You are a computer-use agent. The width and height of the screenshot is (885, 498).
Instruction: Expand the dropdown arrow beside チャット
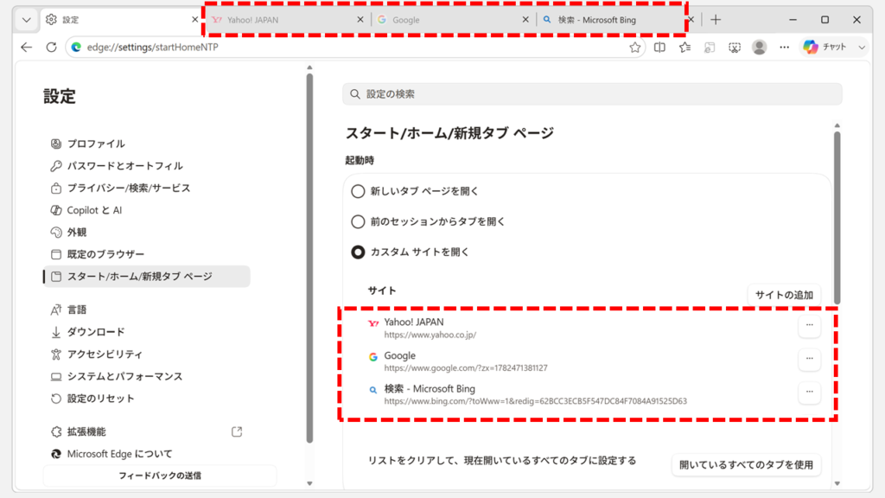pyautogui.click(x=862, y=48)
